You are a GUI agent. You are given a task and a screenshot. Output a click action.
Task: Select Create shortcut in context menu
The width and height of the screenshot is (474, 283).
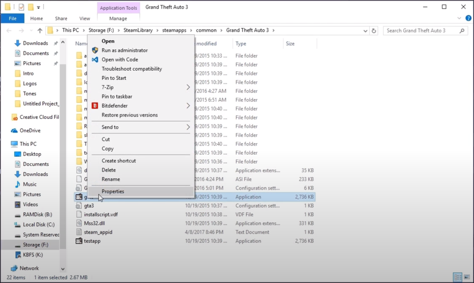(x=118, y=161)
